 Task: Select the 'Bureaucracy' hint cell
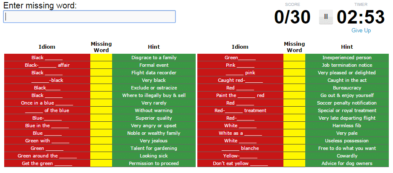[347, 88]
